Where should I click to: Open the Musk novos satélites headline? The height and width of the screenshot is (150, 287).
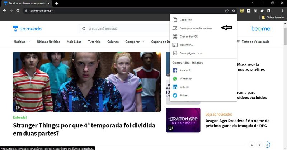pos(251,67)
